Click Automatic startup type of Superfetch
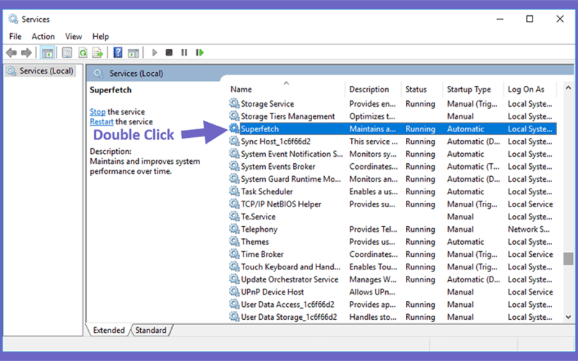The width and height of the screenshot is (578, 361). (x=465, y=129)
